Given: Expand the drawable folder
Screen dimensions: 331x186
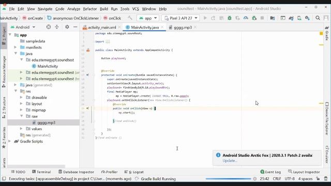Looking at the screenshot, I should point(21,98).
